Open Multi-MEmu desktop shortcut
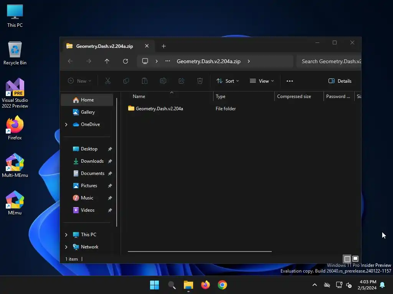The width and height of the screenshot is (393, 294). coord(15,165)
